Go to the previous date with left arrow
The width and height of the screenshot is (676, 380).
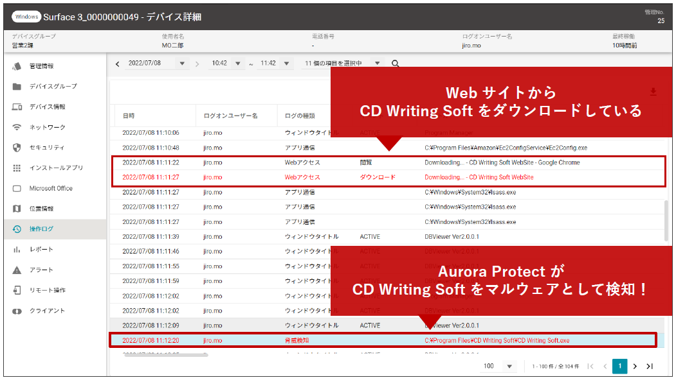tap(118, 64)
